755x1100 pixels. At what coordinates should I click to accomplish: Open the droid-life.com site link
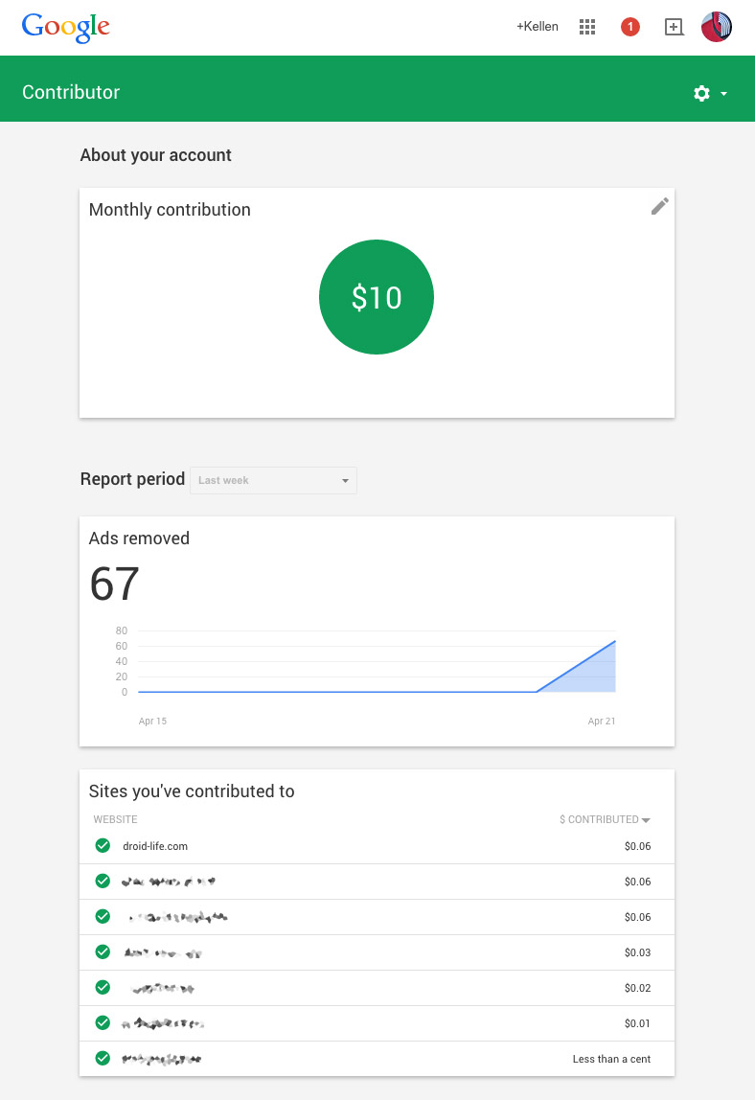click(155, 846)
